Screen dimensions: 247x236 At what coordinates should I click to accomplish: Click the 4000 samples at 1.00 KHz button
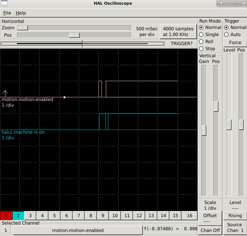point(178,32)
